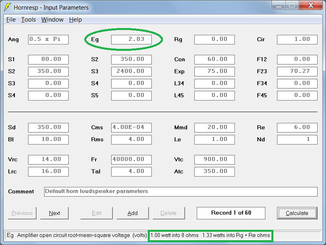Screen dimensions: 326x245
Task: Select the Eg field showing 2.83
Action: (131, 39)
